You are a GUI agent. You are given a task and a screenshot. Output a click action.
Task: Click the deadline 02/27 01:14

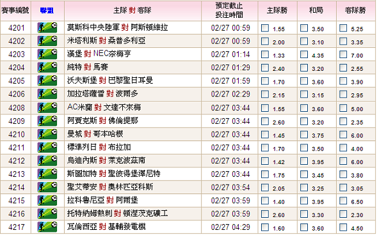point(230,54)
